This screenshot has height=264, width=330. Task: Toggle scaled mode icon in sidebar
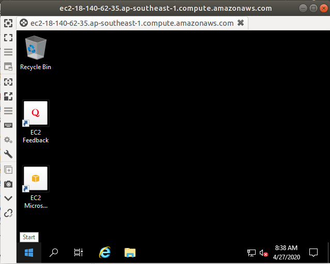8,96
